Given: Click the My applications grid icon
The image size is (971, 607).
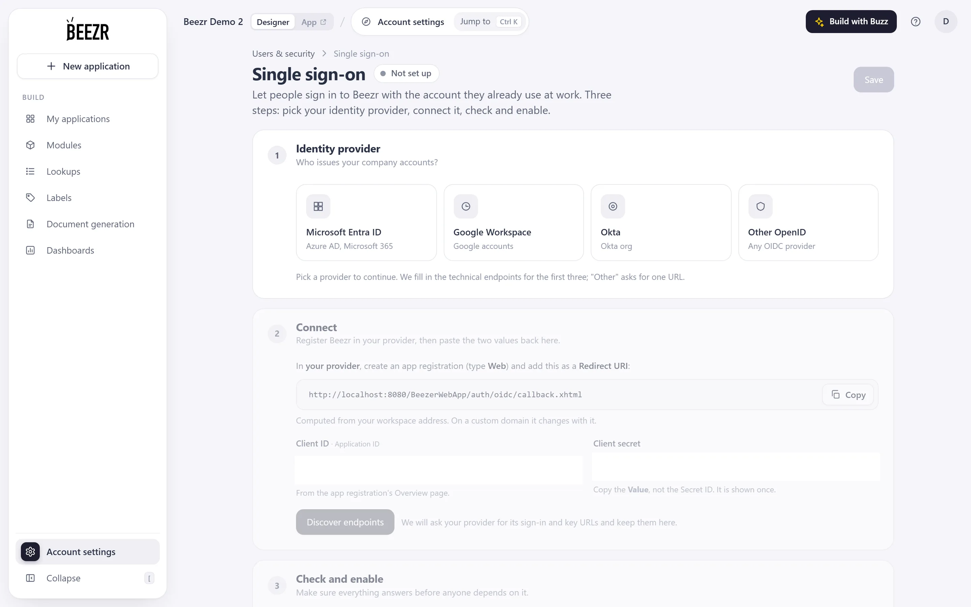Looking at the screenshot, I should [30, 119].
